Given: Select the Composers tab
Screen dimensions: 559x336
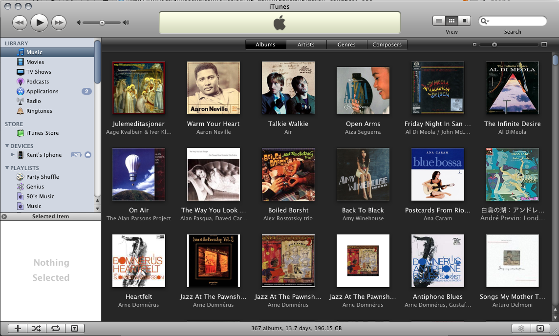Looking at the screenshot, I should point(387,44).
